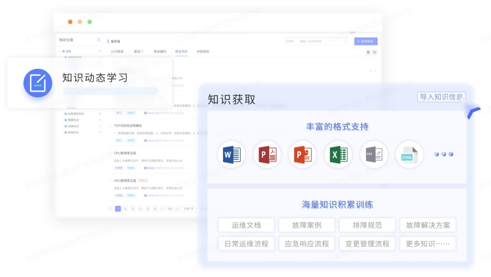Go to page 2 in pagination
Screen dimensions: 491x277
[x=125, y=209]
